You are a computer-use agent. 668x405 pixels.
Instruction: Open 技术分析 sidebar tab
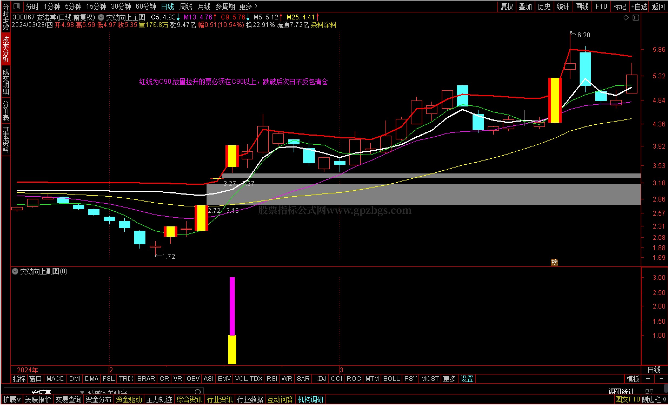[x=6, y=49]
